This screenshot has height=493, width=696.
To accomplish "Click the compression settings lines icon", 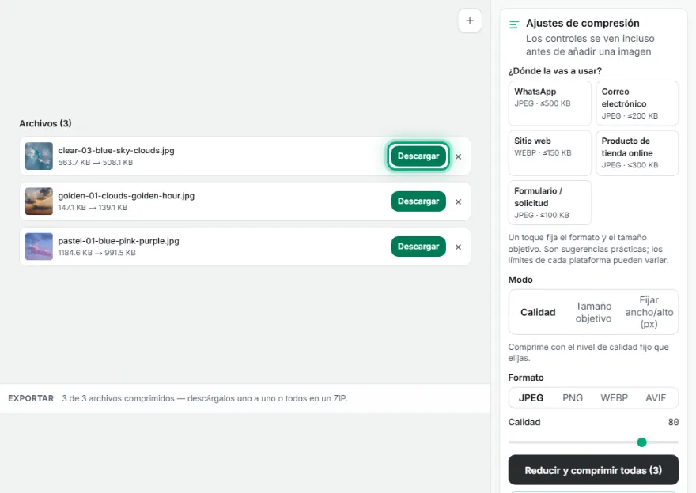I will coord(514,24).
